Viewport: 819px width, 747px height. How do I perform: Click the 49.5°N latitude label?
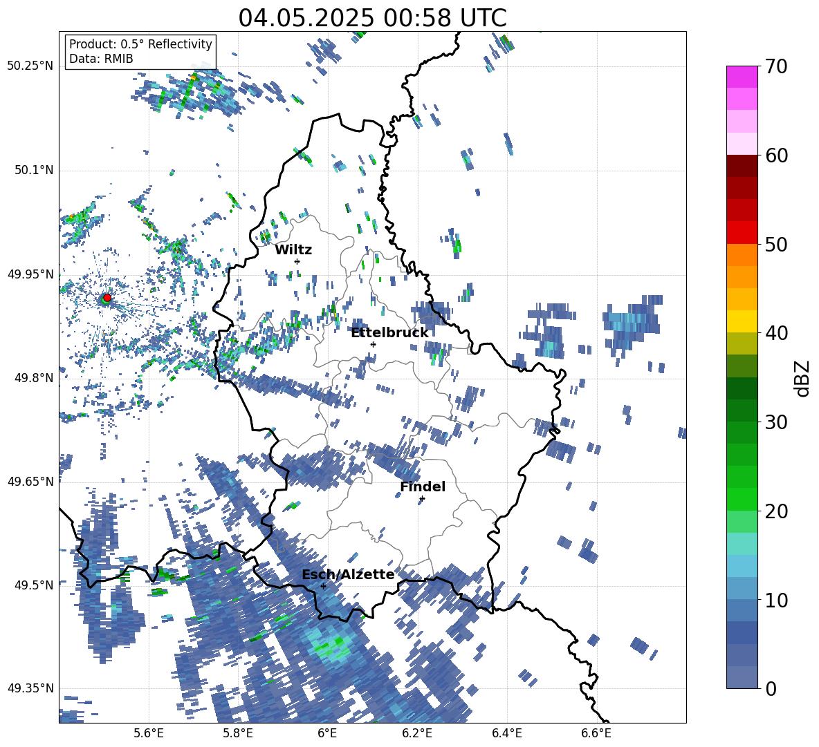(x=33, y=585)
